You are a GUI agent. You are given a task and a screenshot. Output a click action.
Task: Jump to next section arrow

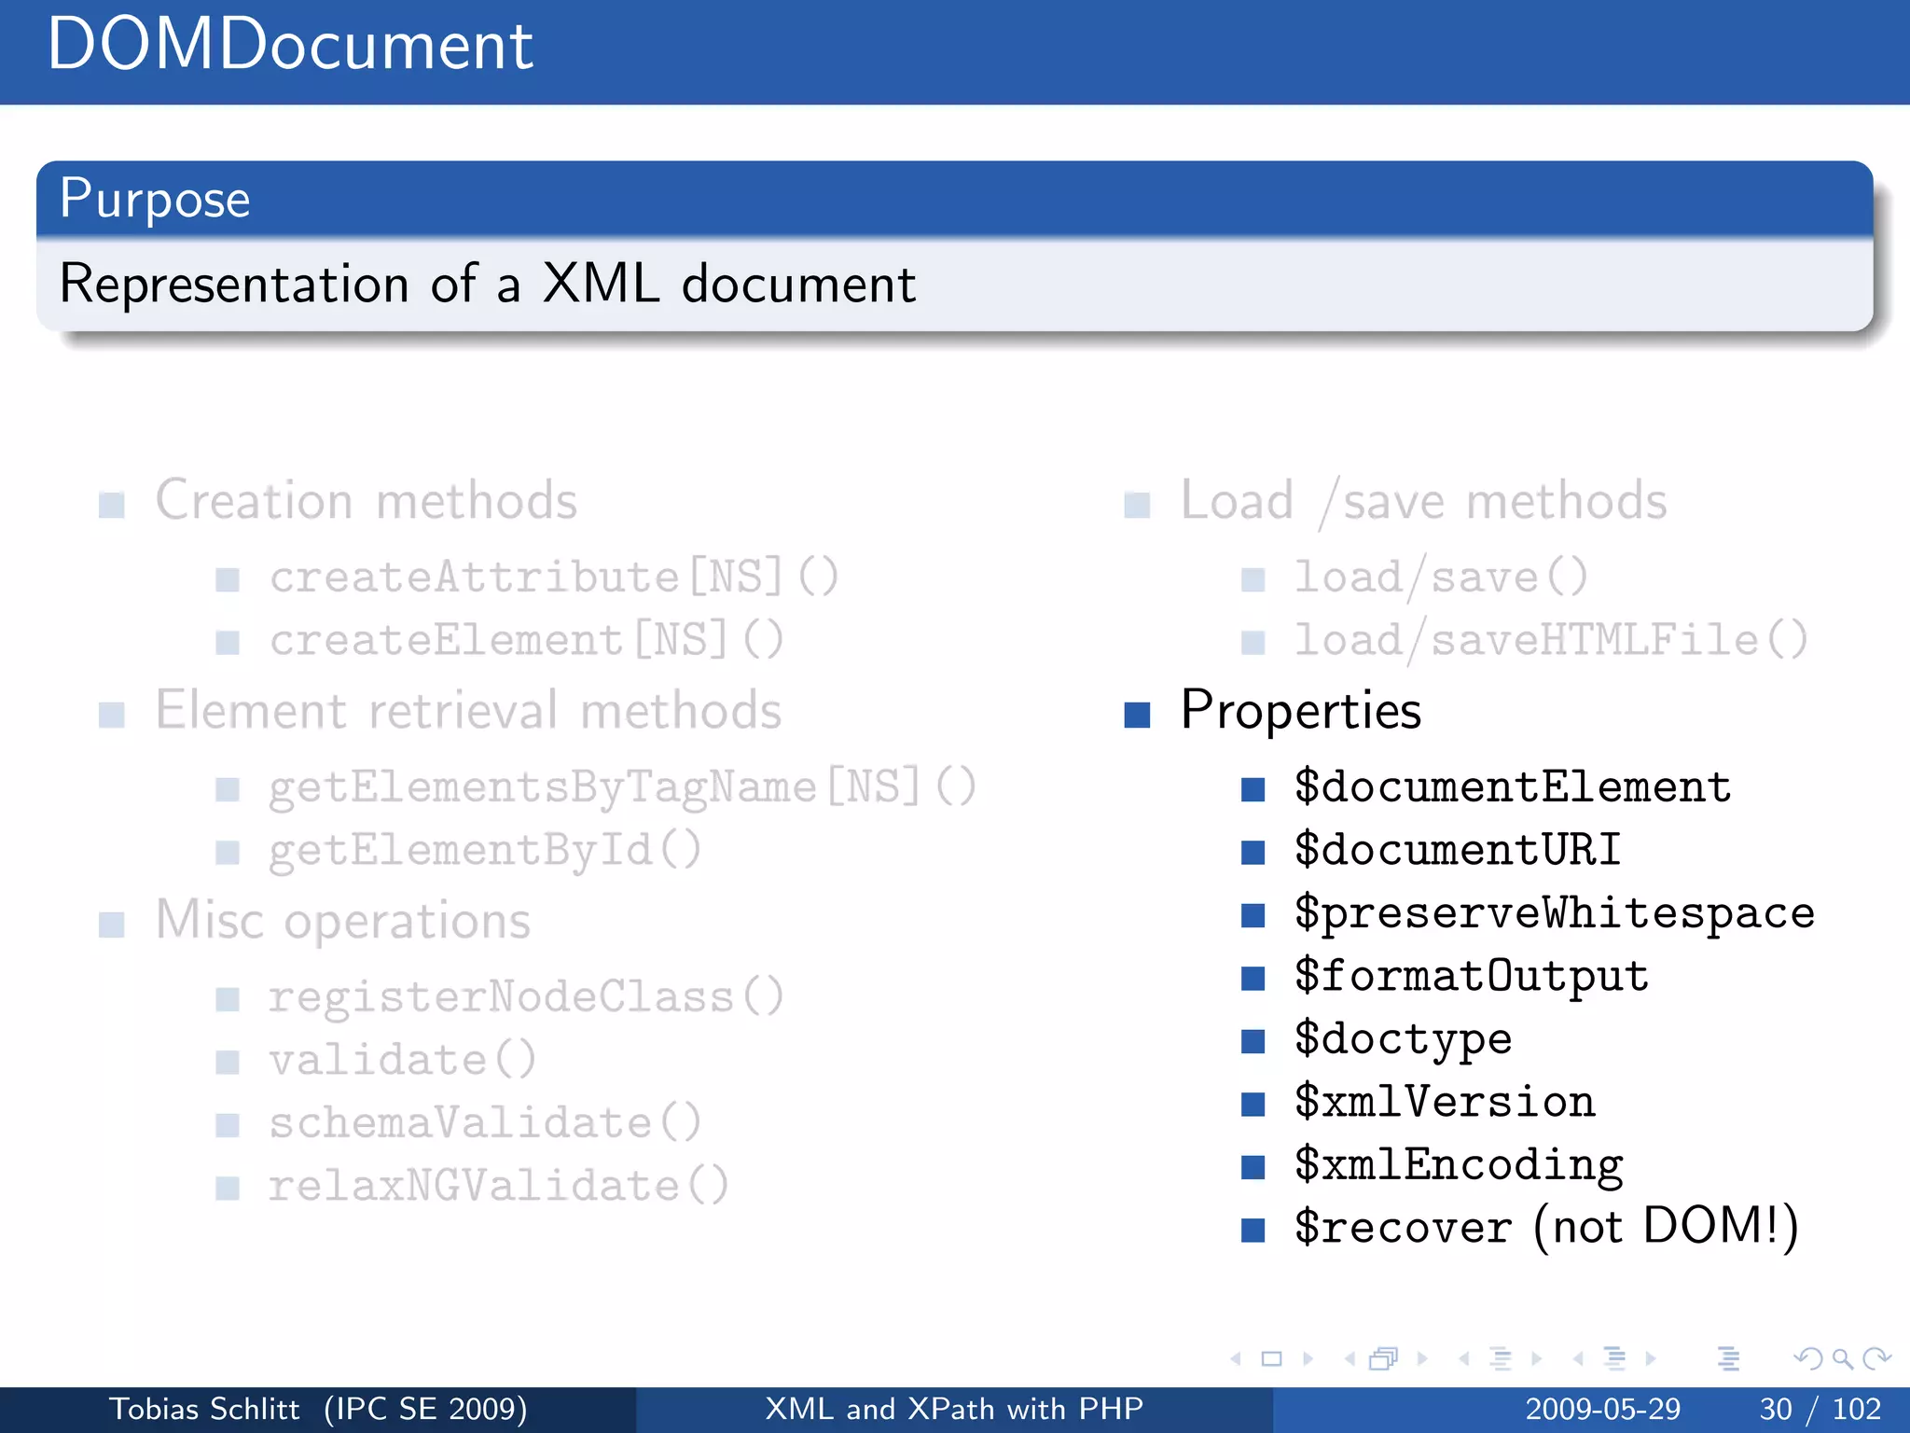1651,1359
